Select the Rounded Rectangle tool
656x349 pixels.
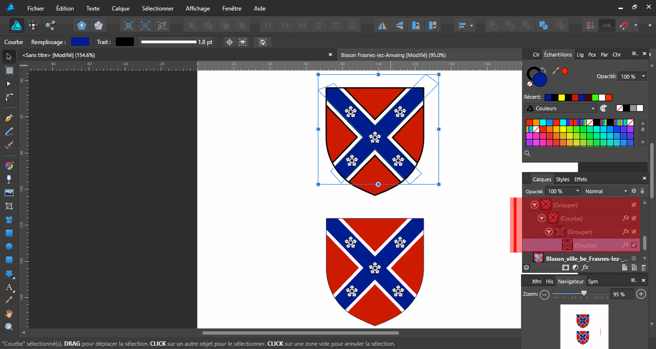[9, 259]
